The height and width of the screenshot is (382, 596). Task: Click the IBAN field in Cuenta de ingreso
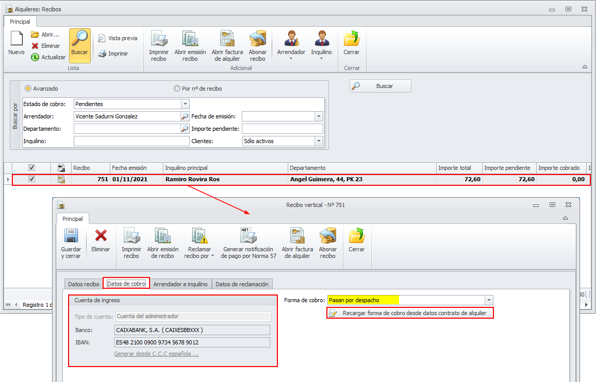(192, 342)
